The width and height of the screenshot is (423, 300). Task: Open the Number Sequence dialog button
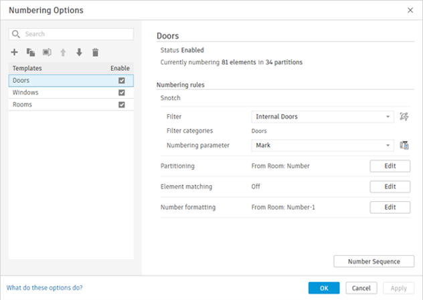point(373,261)
